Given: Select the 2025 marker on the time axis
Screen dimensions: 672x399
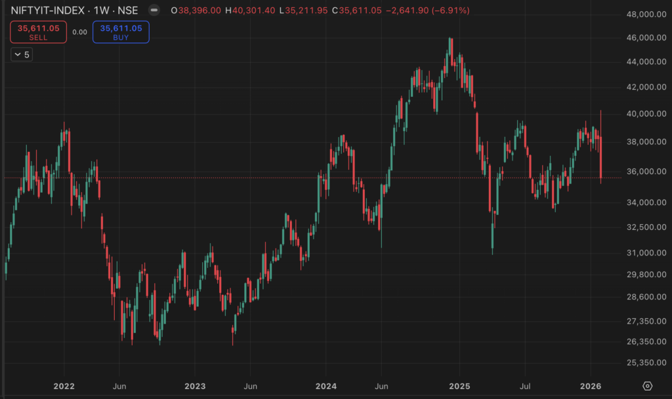Looking at the screenshot, I should point(459,386).
